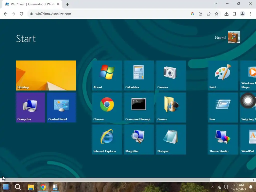Open the Control Panel tile
The image size is (256, 192).
[x=61, y=107]
